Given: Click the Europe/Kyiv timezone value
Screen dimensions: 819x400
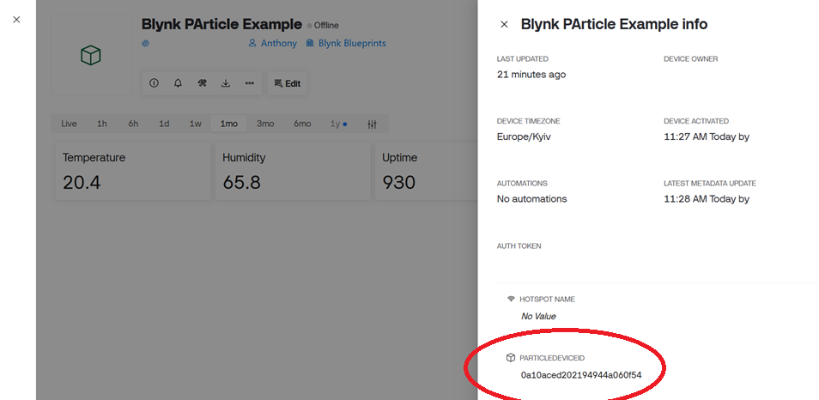Looking at the screenshot, I should [524, 136].
